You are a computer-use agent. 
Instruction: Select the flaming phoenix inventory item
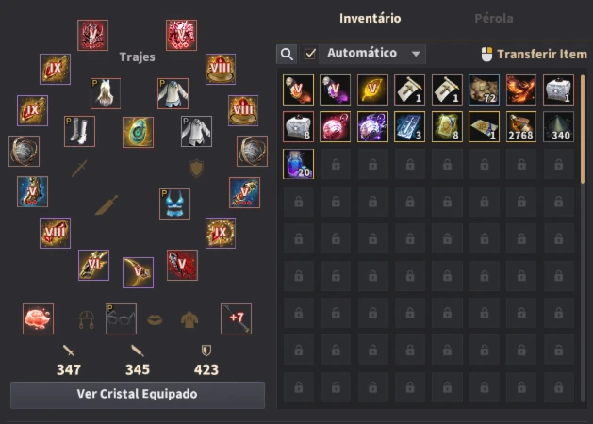pos(521,90)
